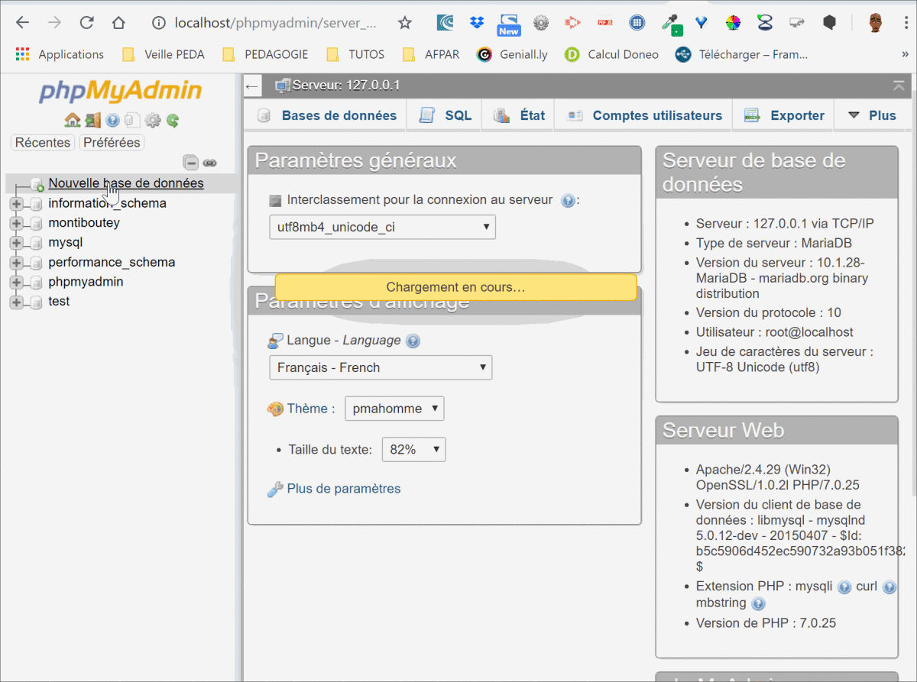Screen dimensions: 917x682
Task: Collapse all databases in navigation tree
Action: (x=191, y=162)
